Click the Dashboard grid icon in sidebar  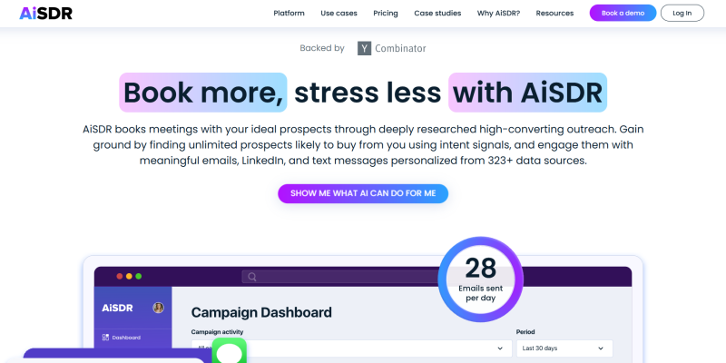[x=105, y=338]
